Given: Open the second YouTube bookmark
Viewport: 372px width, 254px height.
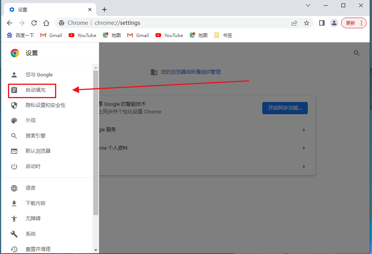Looking at the screenshot, I should point(169,35).
